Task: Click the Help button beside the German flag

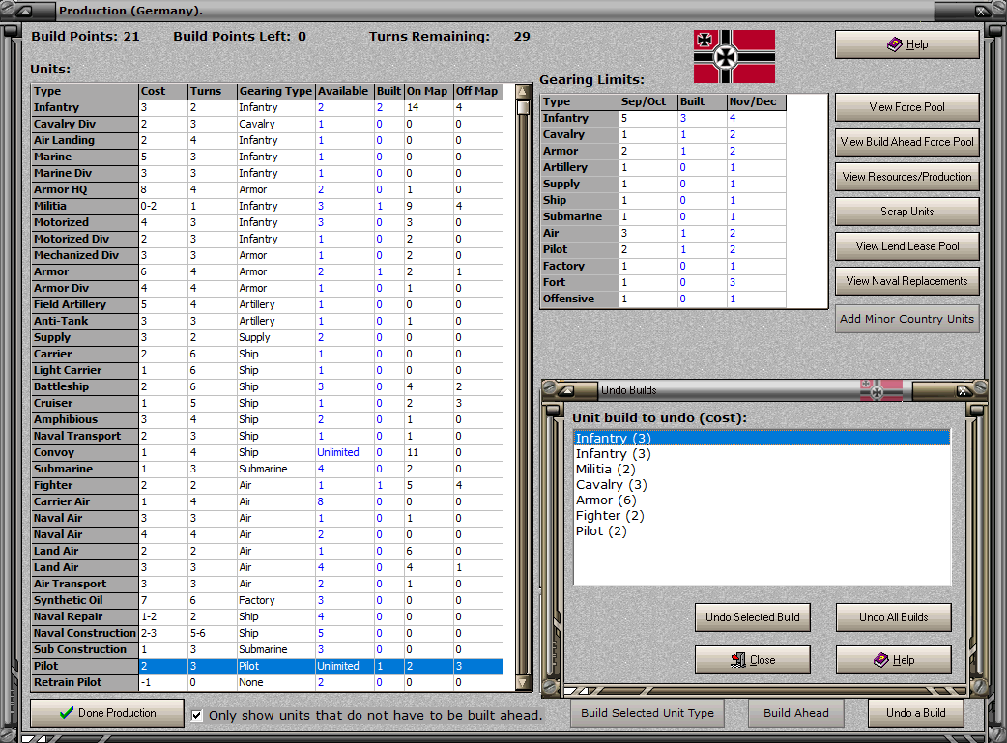Action: (906, 44)
